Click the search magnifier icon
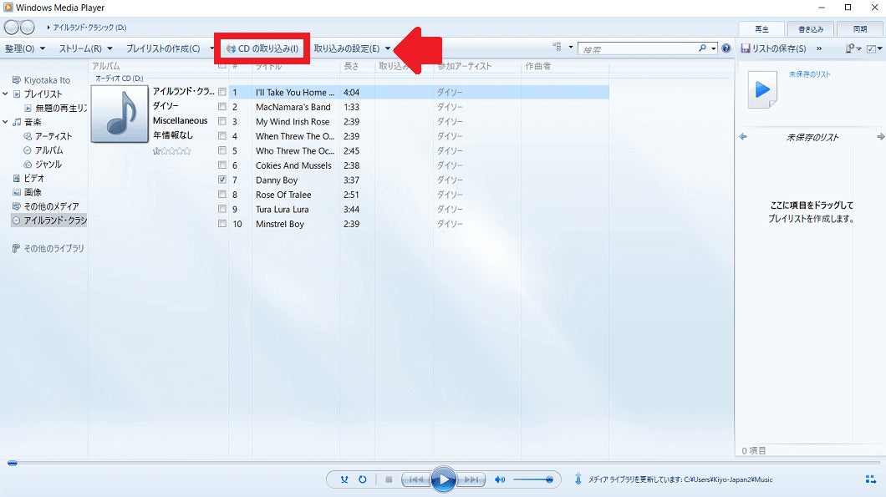The image size is (886, 497). click(x=702, y=48)
